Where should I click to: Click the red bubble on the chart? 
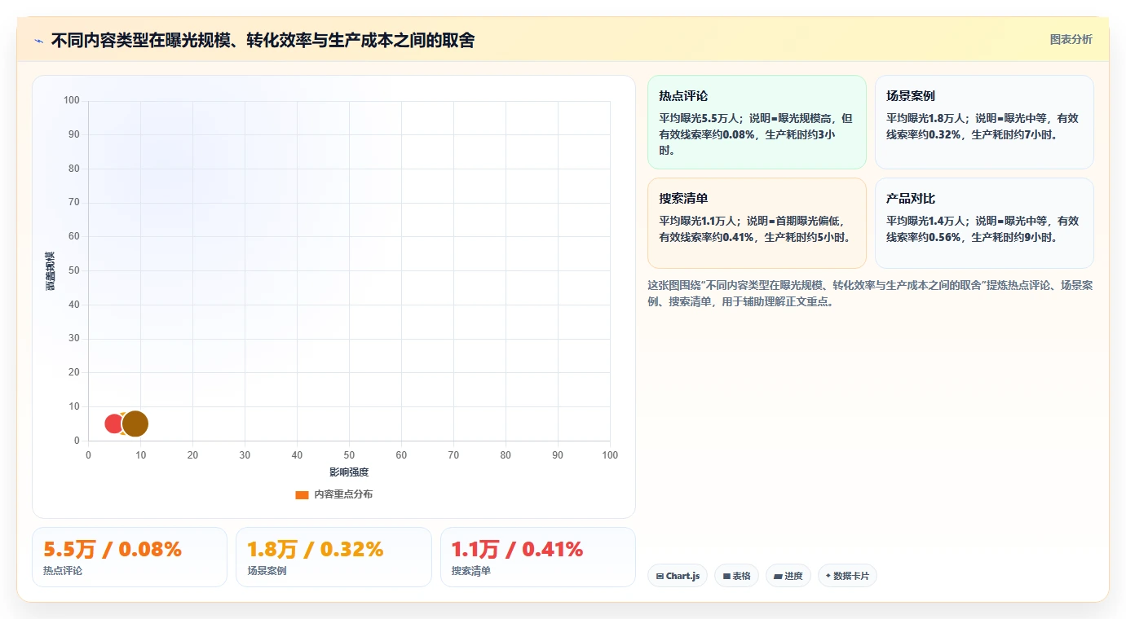(114, 424)
